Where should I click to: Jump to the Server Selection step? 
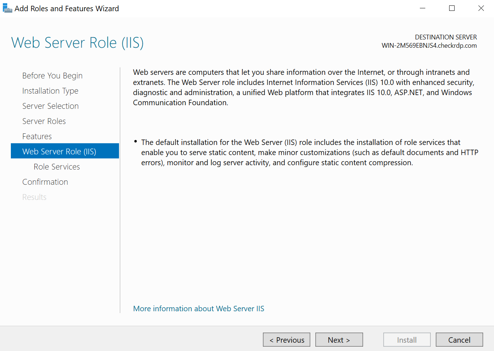pos(50,106)
